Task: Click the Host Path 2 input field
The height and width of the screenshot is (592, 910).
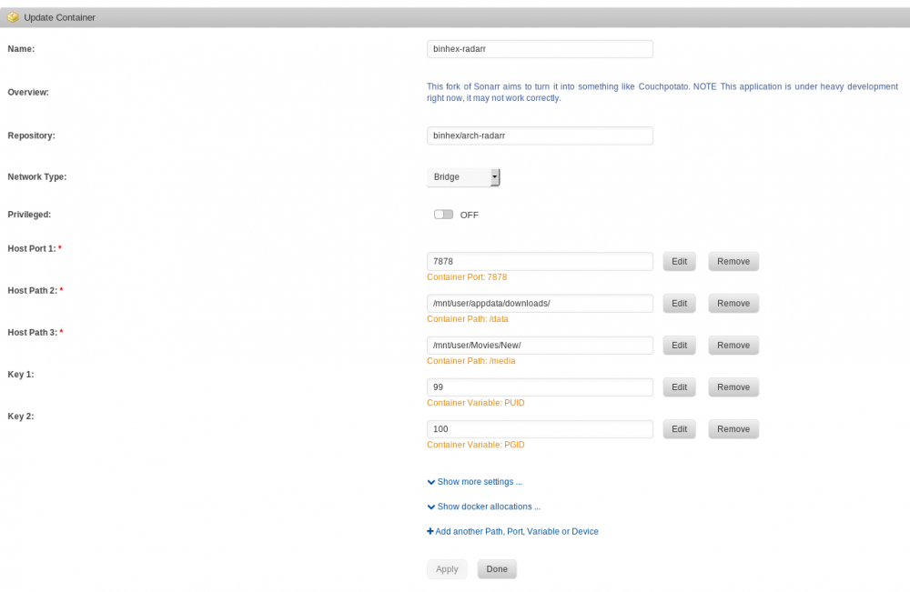Action: click(540, 303)
